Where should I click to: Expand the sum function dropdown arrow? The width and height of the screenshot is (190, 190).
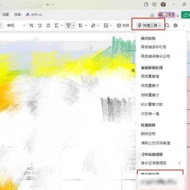coord(62,26)
